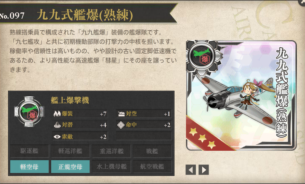Click the previous equipment left arrow
305x184 pixels.
tap(191, 170)
